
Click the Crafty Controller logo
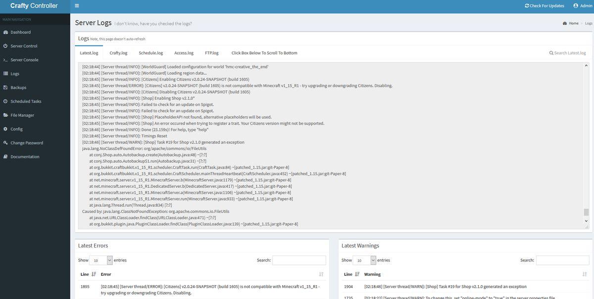pyautogui.click(x=34, y=6)
